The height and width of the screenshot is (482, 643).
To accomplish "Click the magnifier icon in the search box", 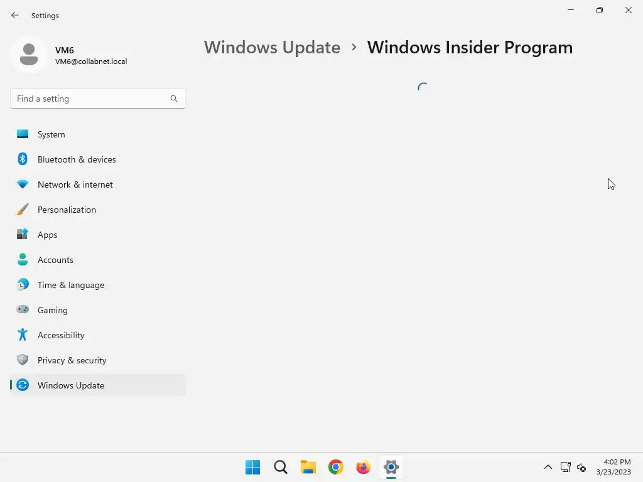I will [x=174, y=99].
